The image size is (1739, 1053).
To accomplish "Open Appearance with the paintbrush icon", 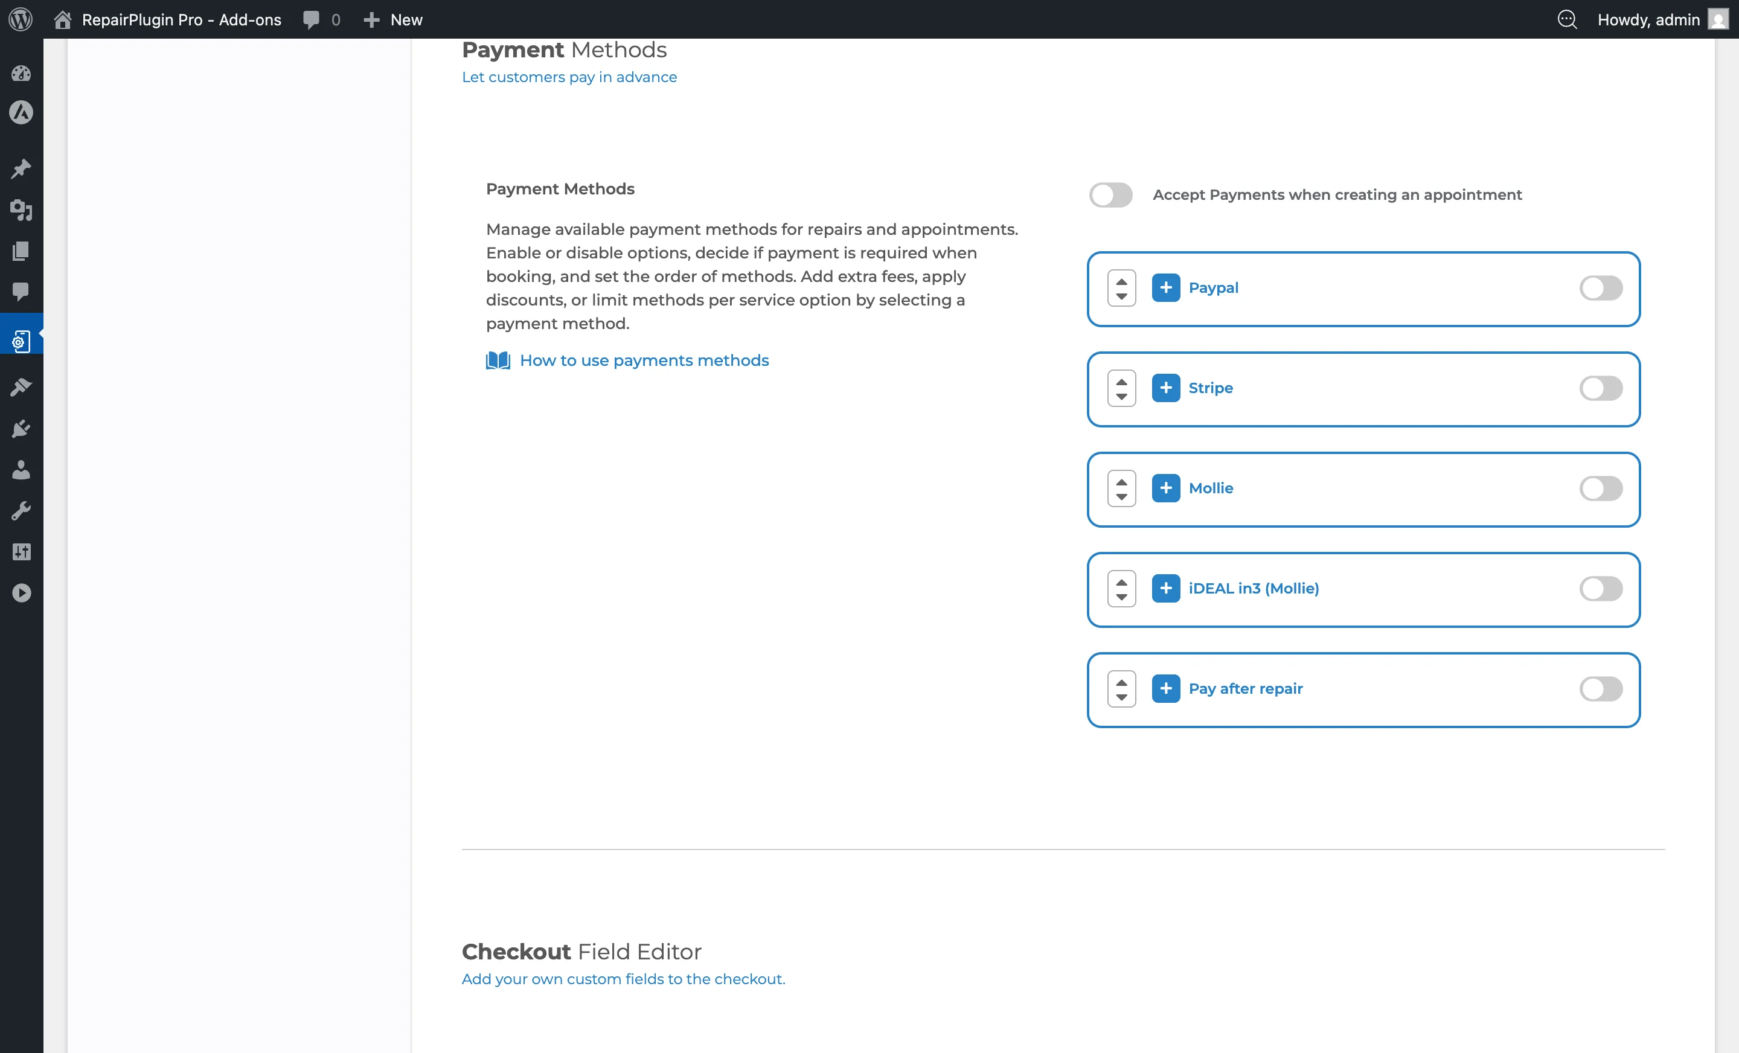I will 21,387.
